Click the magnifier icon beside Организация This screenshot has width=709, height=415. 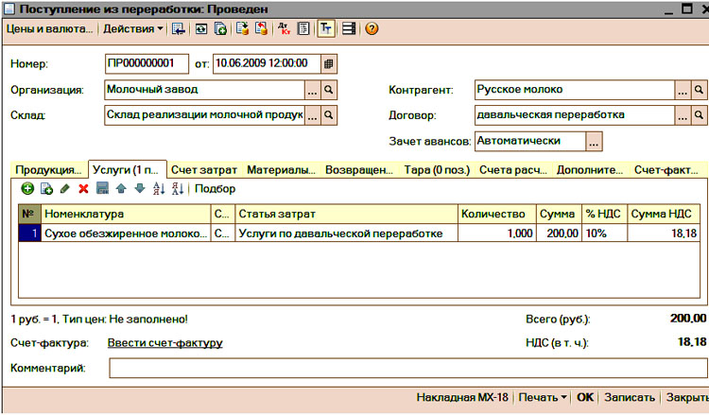(x=329, y=90)
